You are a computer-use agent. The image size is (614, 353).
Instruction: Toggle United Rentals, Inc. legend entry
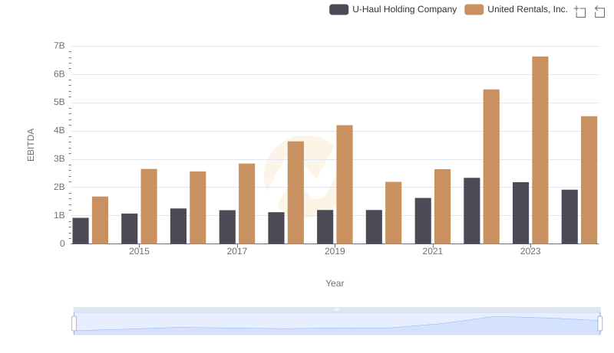click(x=516, y=9)
